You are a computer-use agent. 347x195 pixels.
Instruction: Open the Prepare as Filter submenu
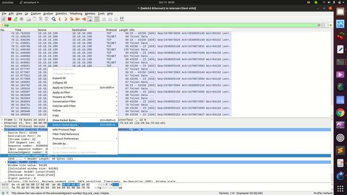83,97
